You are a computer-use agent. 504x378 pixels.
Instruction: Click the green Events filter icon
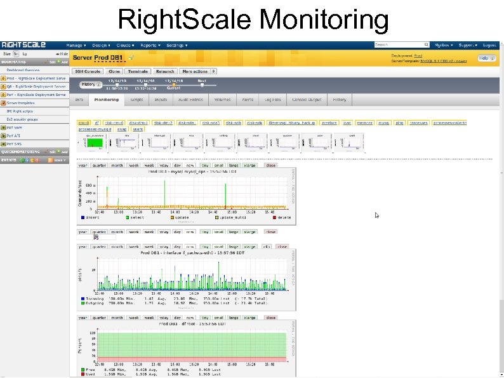tap(22, 160)
